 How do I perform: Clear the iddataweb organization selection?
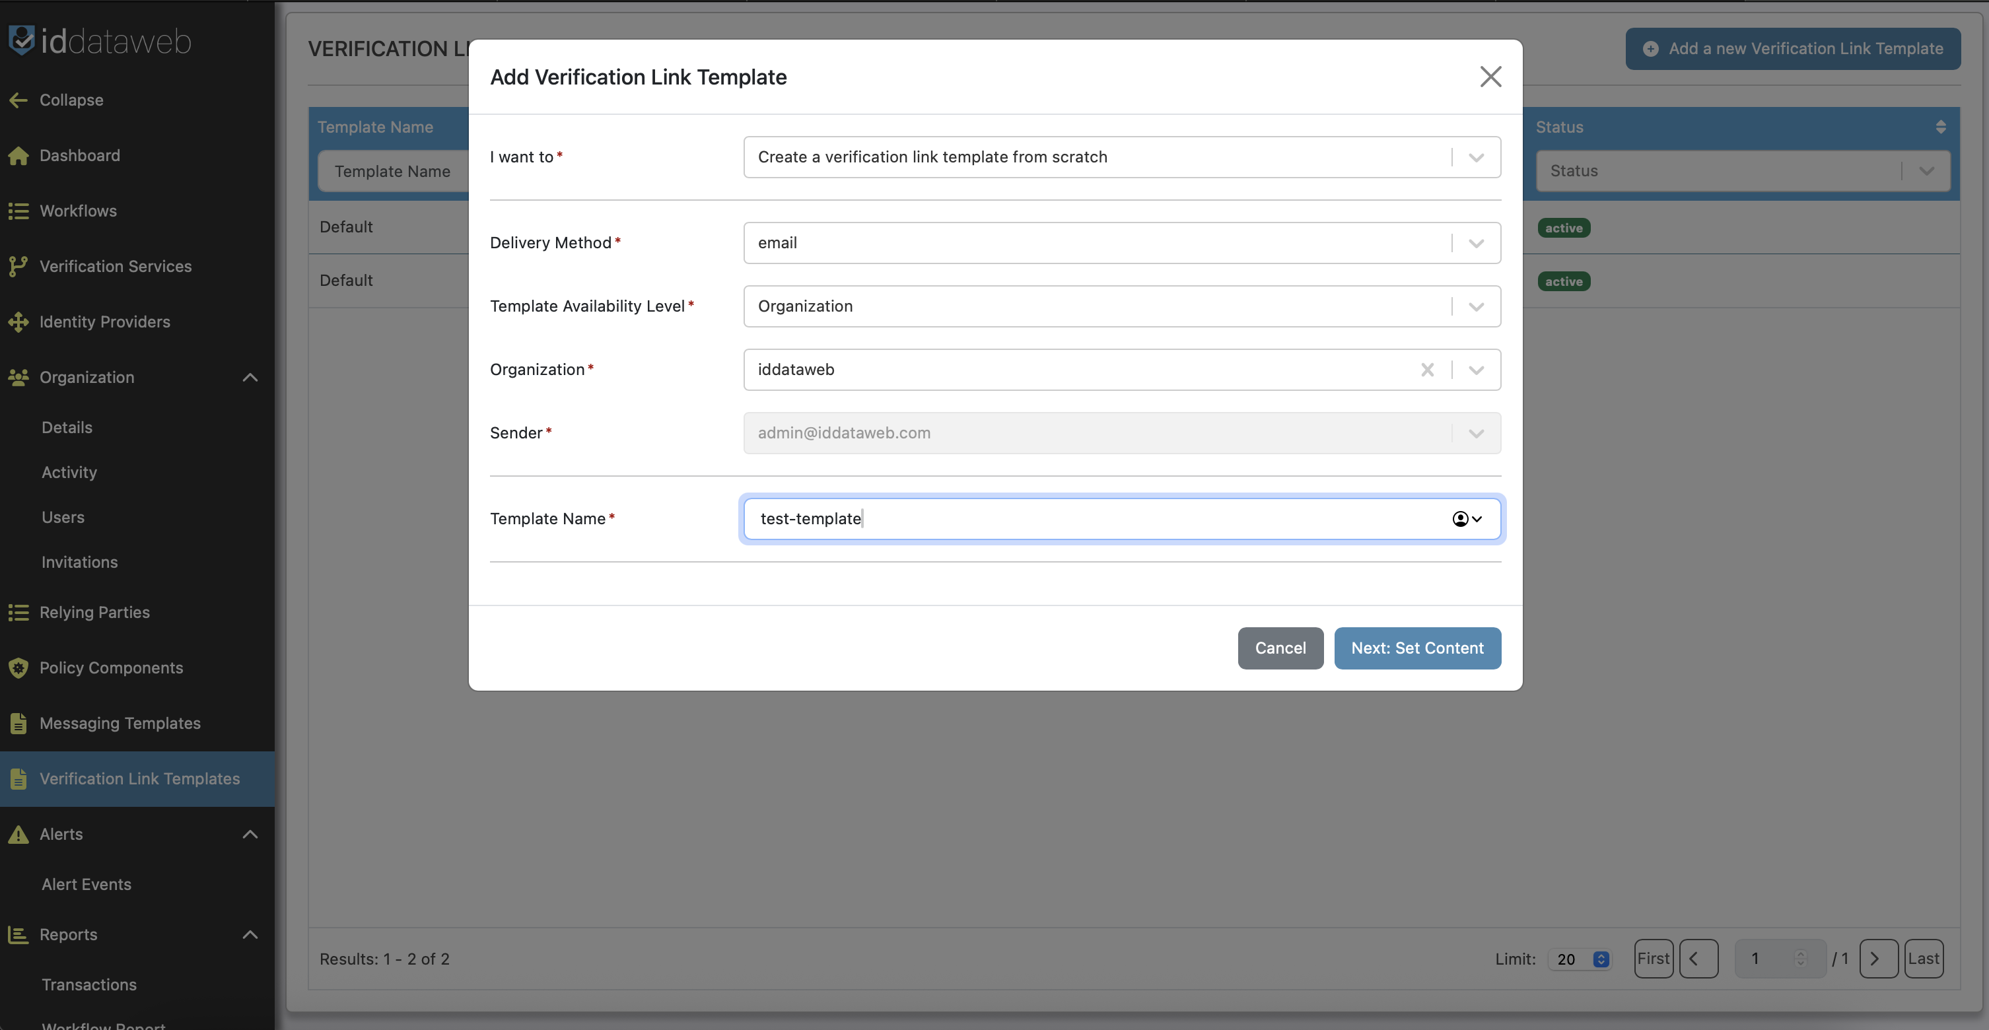(x=1427, y=370)
